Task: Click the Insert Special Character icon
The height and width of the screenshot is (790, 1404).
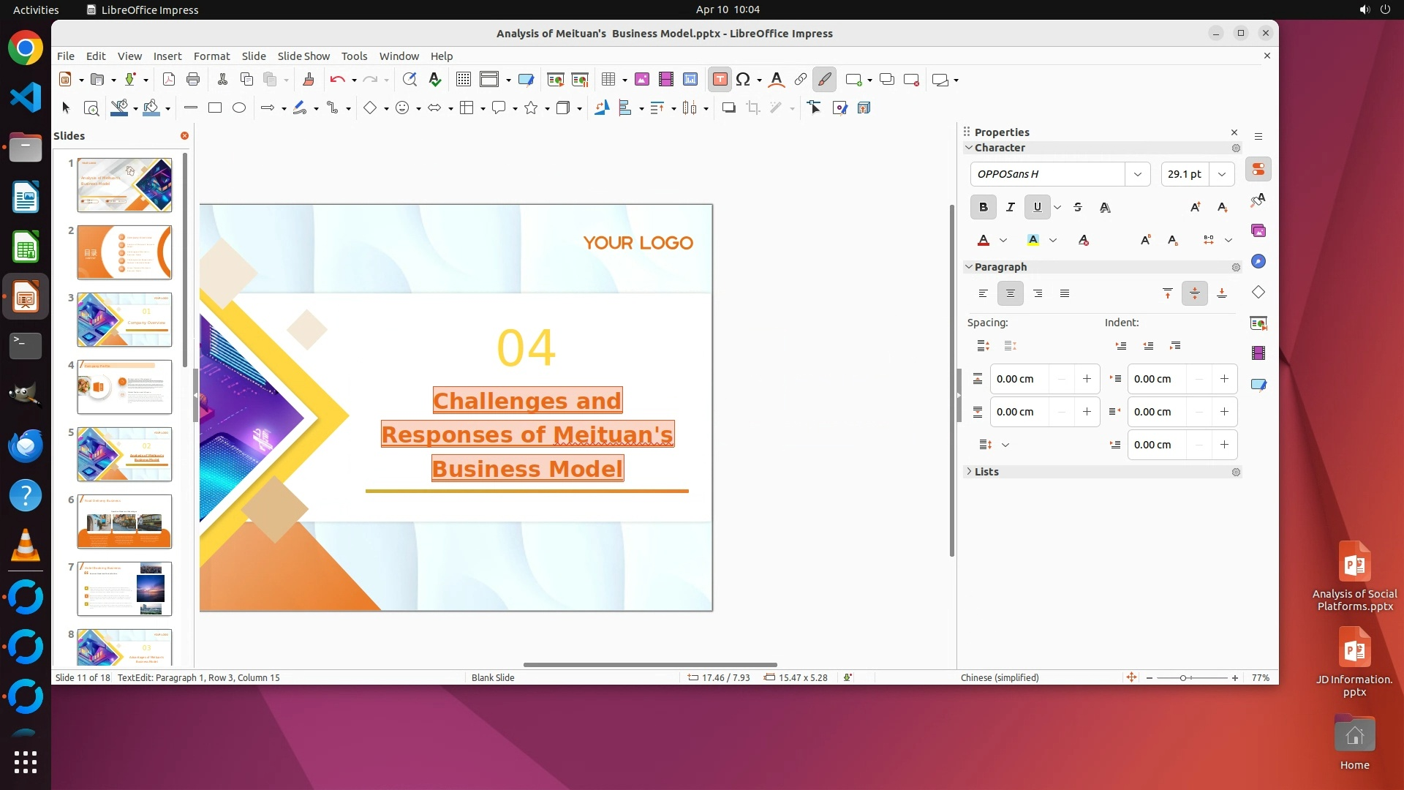Action: click(x=743, y=80)
